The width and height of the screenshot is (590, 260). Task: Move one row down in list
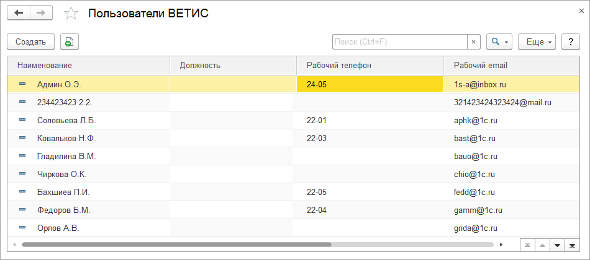click(556, 245)
